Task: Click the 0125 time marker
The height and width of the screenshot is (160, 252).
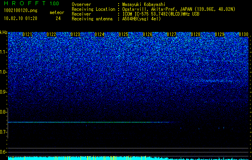Action: [x=123, y=34]
